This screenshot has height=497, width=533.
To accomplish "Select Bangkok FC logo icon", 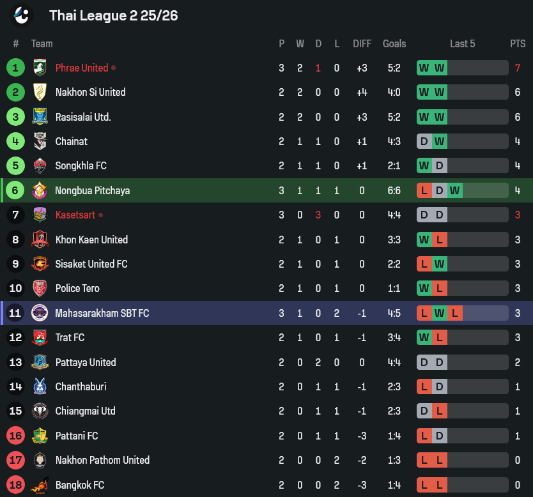I will tap(40, 485).
